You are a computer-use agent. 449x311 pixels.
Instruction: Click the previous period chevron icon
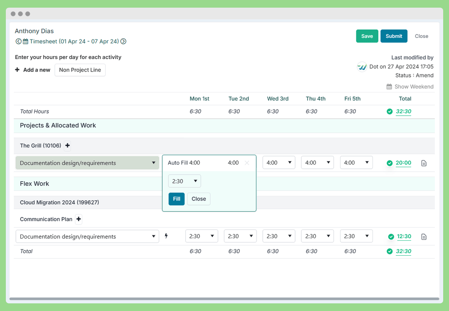(x=19, y=41)
